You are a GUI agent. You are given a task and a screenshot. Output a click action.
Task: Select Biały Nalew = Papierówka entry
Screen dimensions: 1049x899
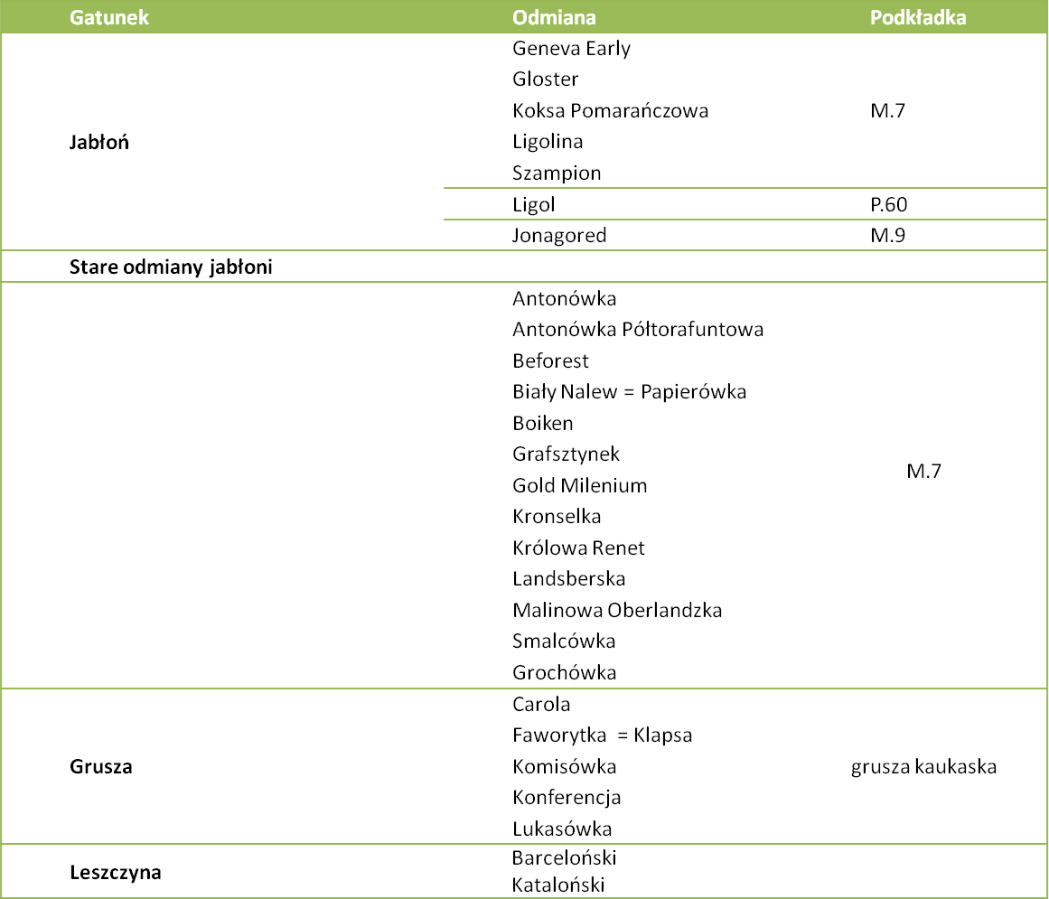[x=629, y=392]
